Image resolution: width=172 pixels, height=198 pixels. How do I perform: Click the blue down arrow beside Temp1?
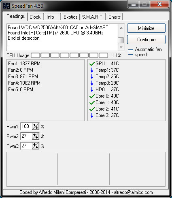coord(92,70)
